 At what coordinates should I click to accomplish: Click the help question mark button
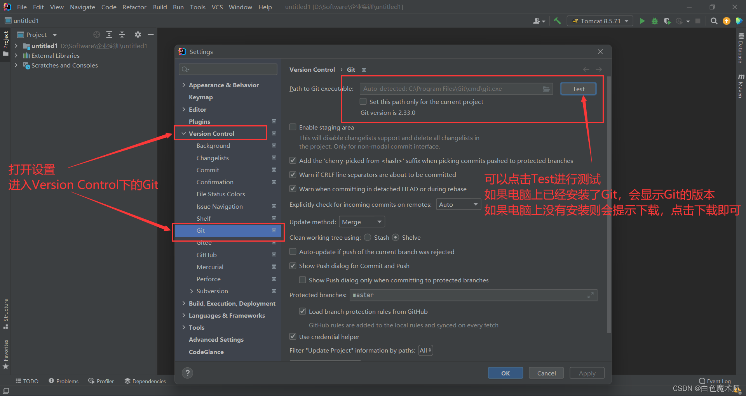[188, 373]
